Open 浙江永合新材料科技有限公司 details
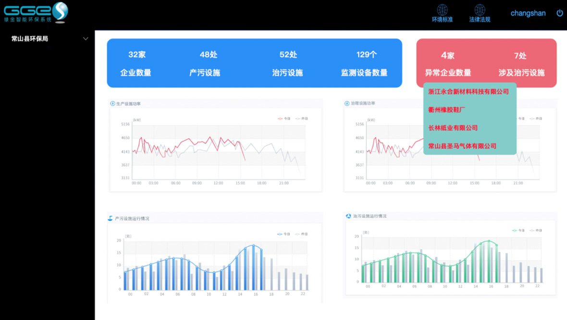The height and width of the screenshot is (320, 567). click(468, 91)
